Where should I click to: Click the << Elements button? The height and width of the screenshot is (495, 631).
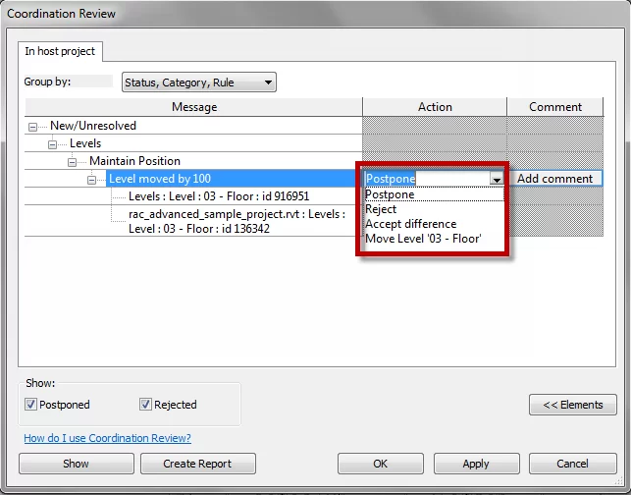click(572, 405)
